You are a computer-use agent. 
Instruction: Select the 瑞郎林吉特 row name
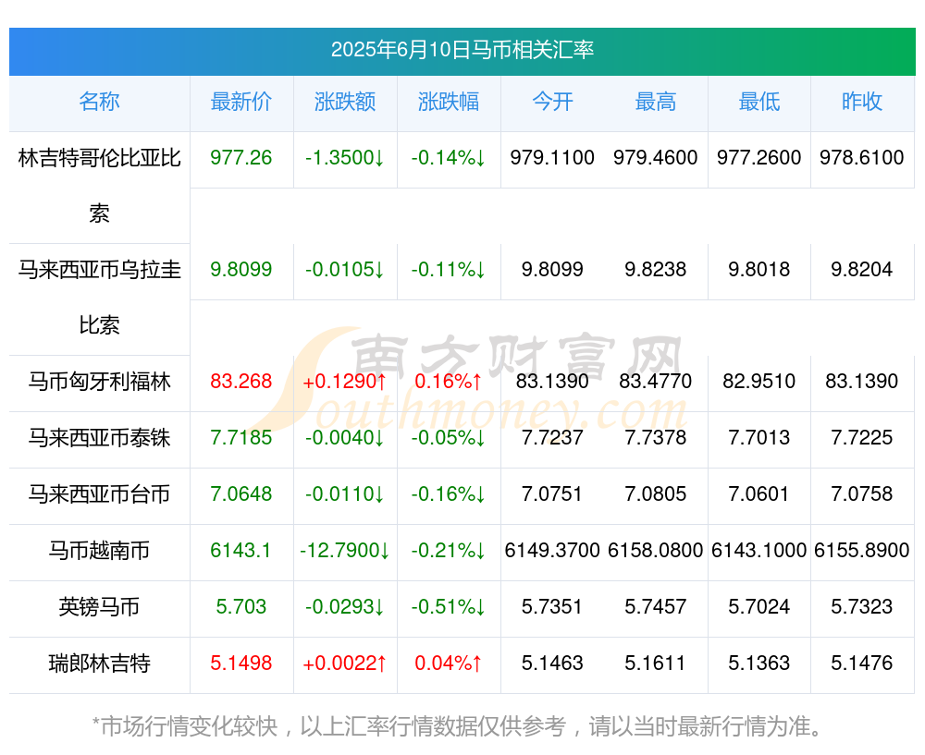[x=99, y=664]
